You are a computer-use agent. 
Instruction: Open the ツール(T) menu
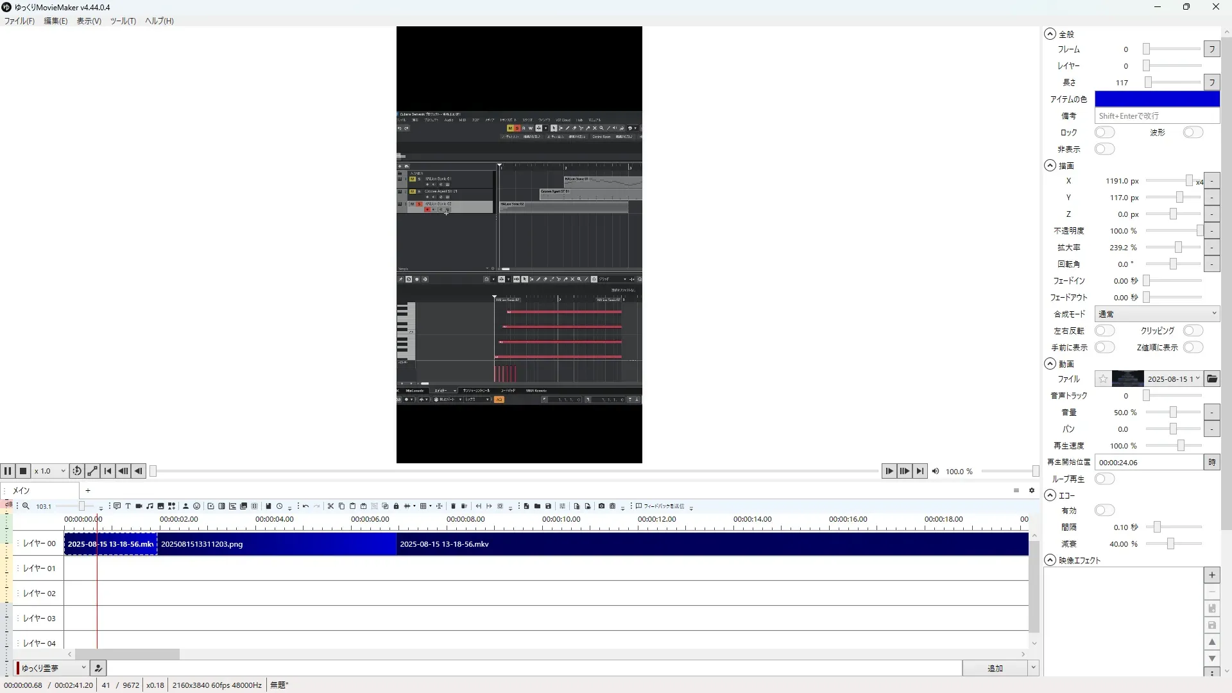pos(123,21)
